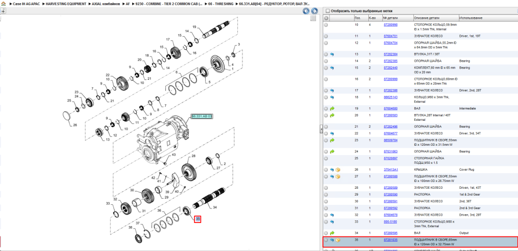Viewport: 518px width, 251px height.
Task: Select callout 34 on output shaft diagram
Action: [215, 207]
